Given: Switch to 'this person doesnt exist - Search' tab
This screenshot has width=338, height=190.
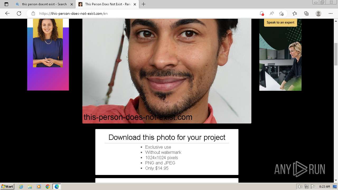Looking at the screenshot, I should (x=44, y=4).
